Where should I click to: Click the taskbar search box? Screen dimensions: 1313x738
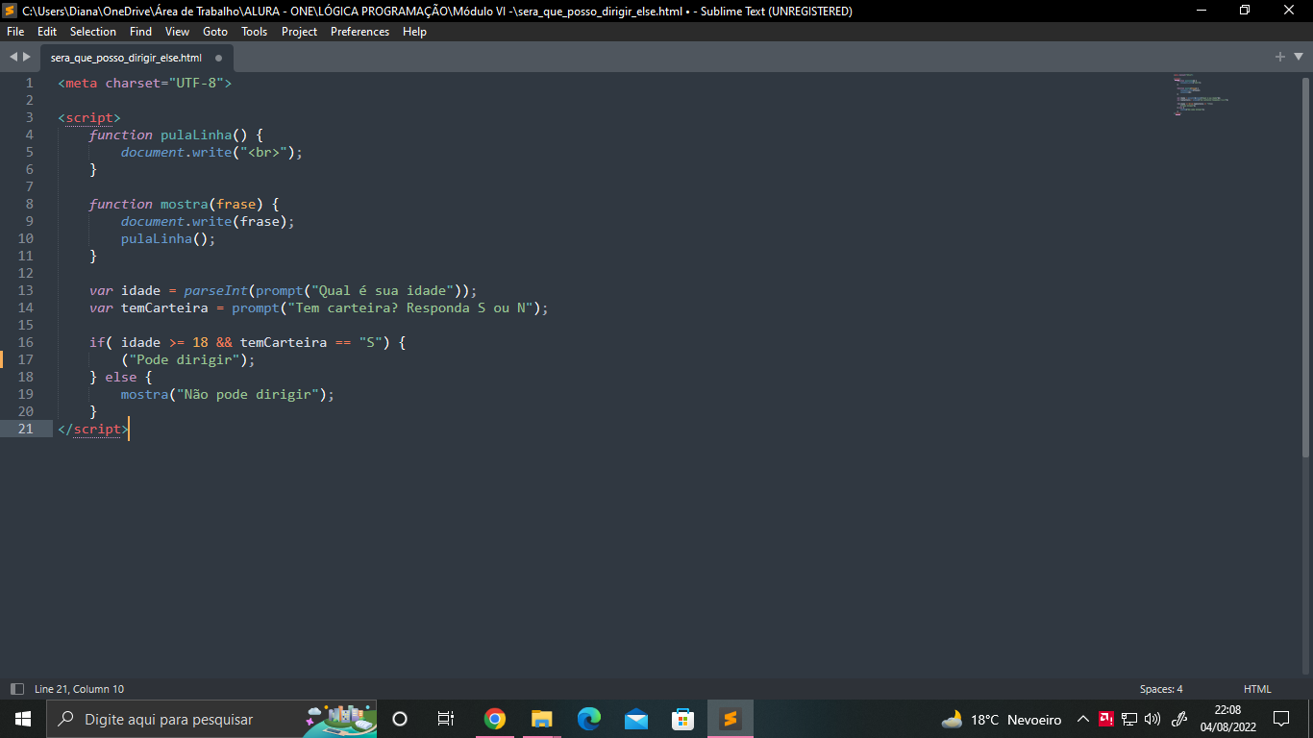coord(211,719)
